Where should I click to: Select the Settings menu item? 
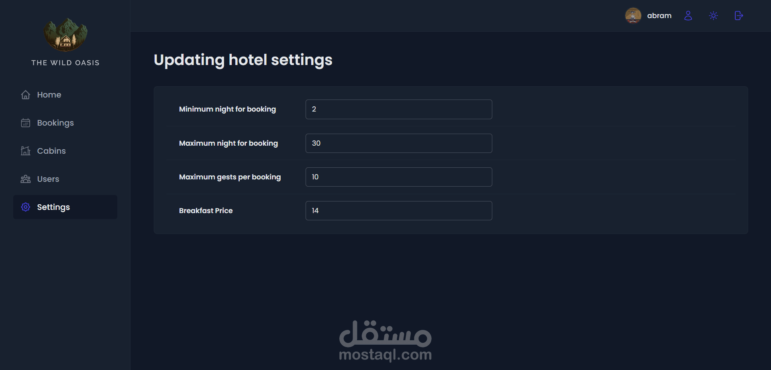pos(53,207)
